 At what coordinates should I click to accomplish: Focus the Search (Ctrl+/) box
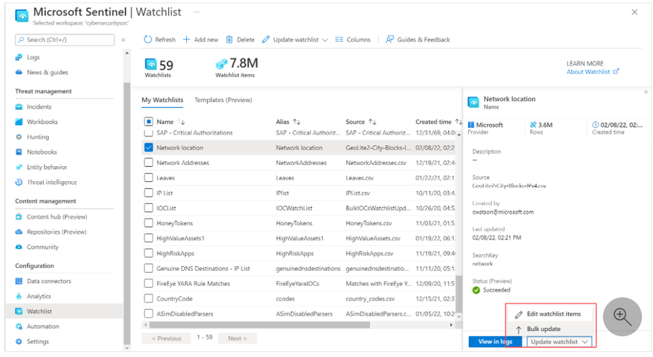(x=65, y=40)
